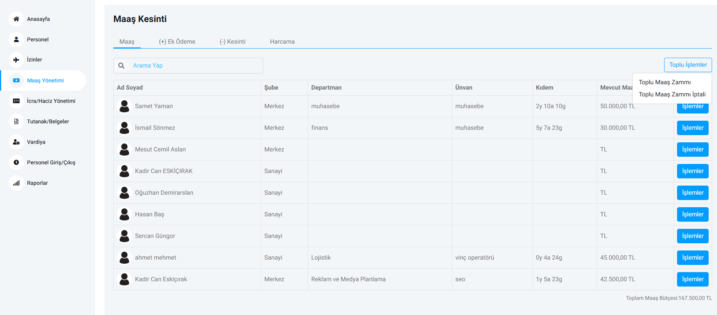The height and width of the screenshot is (315, 717).
Task: Switch to the (+) Ek Ödeme tab
Action: (x=177, y=42)
